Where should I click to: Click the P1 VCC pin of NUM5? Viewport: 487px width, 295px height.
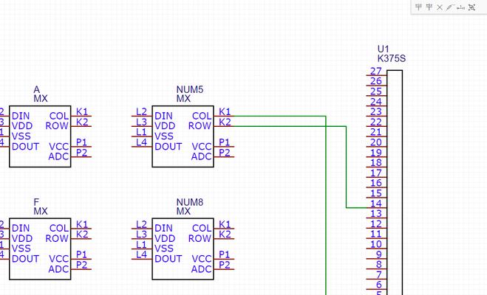tap(224, 144)
